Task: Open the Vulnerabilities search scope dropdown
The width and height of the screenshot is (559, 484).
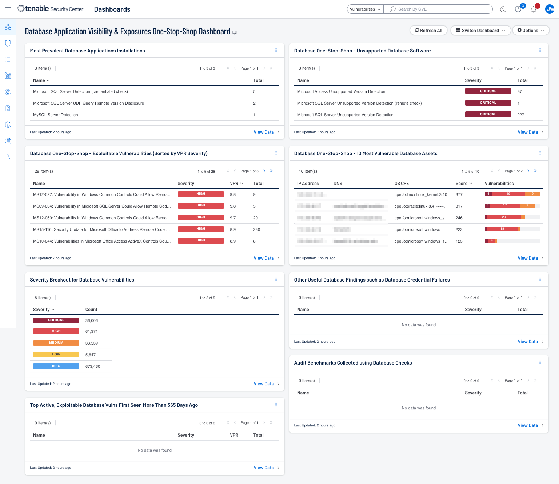Action: coord(364,9)
